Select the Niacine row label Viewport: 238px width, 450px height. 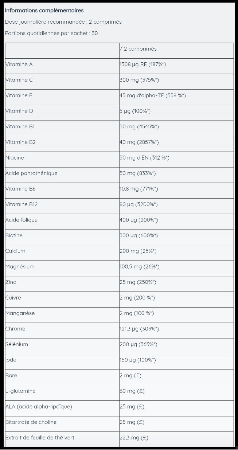pos(15,158)
